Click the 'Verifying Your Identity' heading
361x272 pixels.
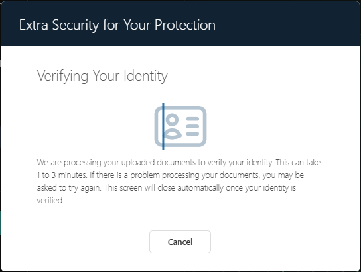tap(102, 76)
